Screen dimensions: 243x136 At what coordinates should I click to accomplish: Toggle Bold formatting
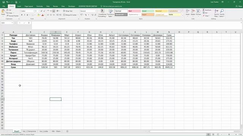[22, 15]
